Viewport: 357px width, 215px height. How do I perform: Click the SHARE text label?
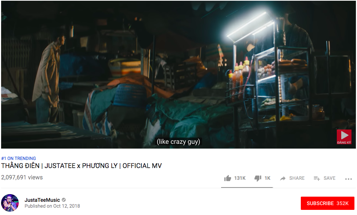click(297, 178)
